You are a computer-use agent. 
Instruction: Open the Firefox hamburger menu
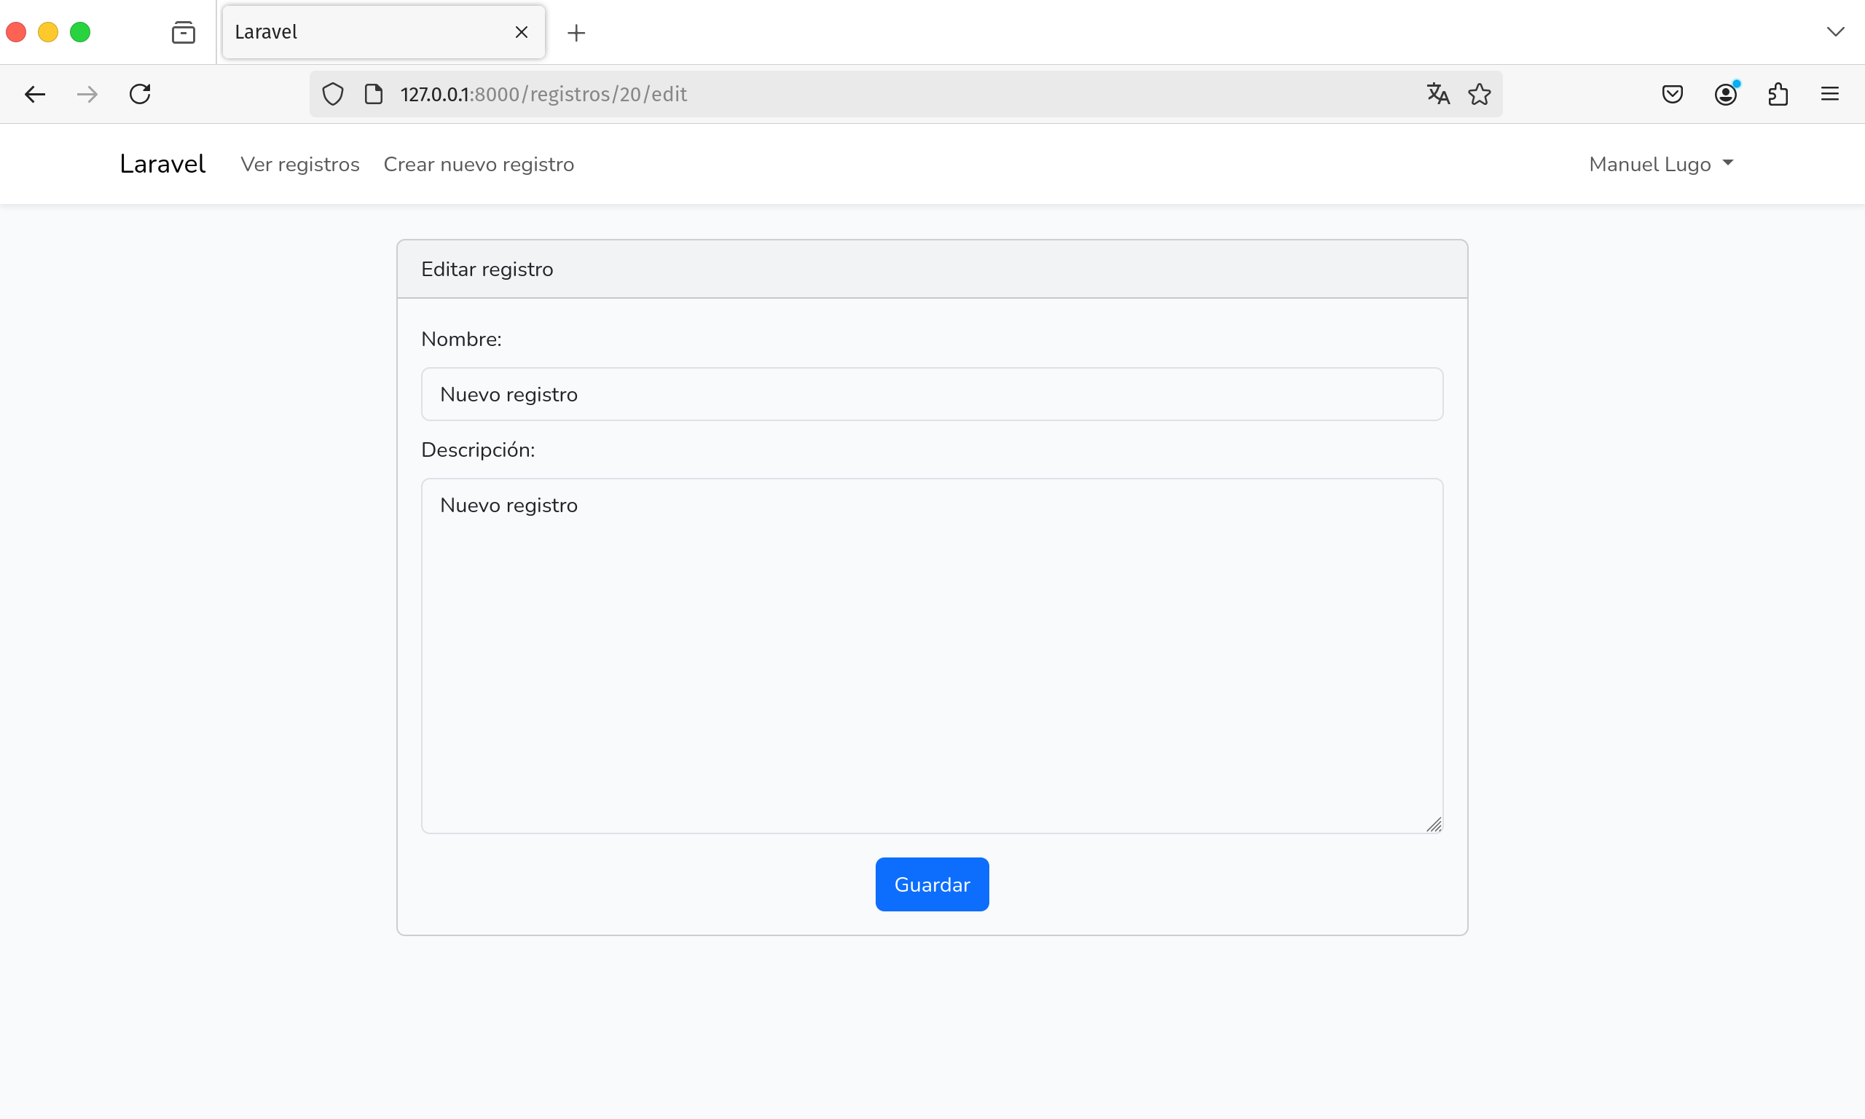point(1829,94)
